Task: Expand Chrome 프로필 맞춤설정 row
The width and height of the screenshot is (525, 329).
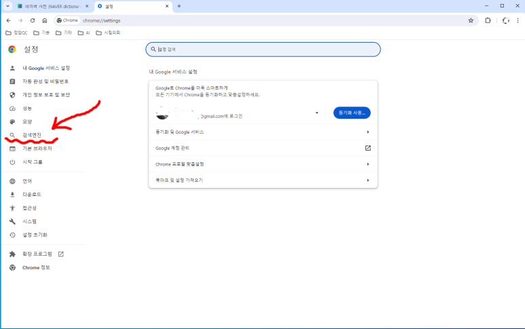Action: pos(263,164)
